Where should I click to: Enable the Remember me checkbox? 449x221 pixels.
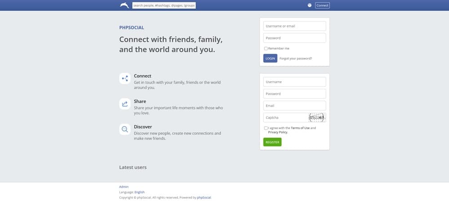[266, 48]
